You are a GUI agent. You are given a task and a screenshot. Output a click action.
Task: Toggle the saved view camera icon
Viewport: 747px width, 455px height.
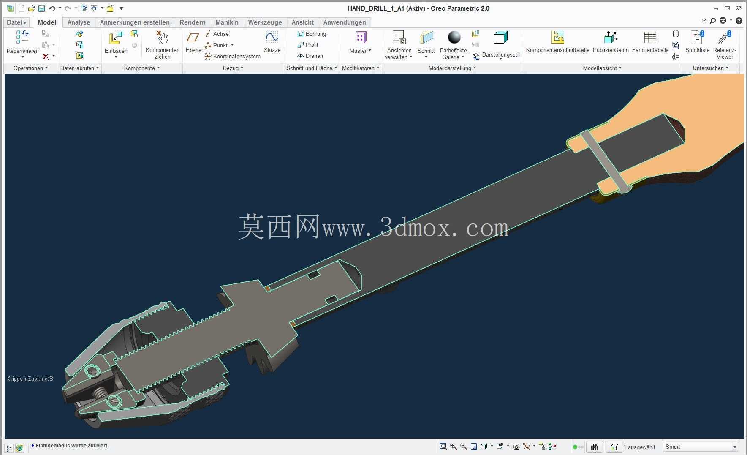(516, 446)
